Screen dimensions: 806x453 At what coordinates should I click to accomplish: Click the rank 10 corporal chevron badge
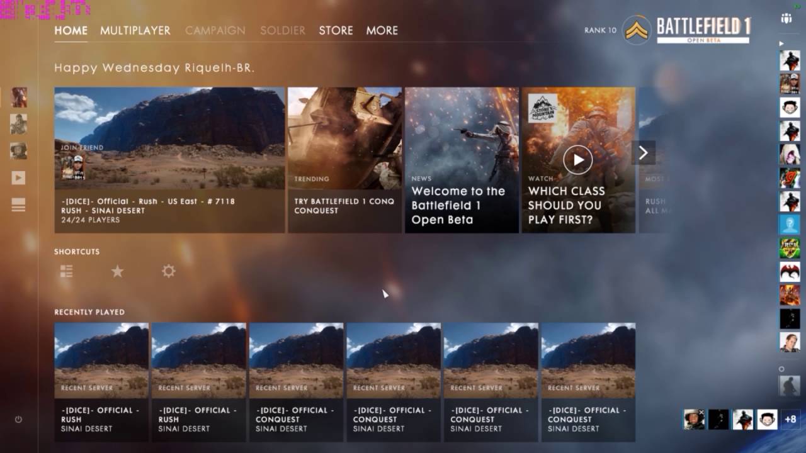point(637,30)
